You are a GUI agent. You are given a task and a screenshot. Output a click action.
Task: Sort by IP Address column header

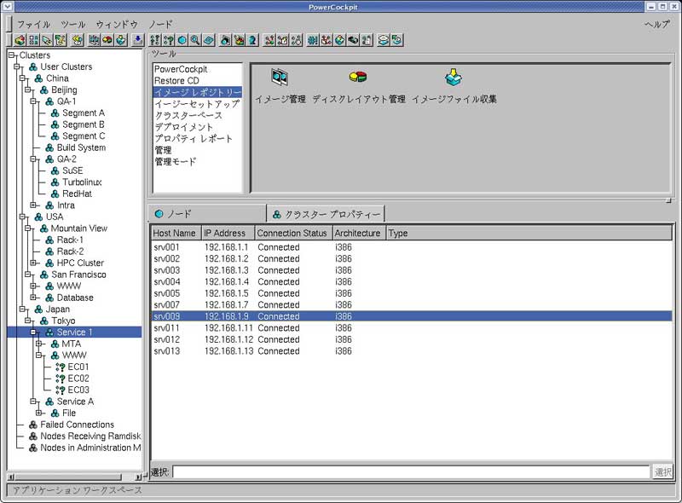point(228,234)
